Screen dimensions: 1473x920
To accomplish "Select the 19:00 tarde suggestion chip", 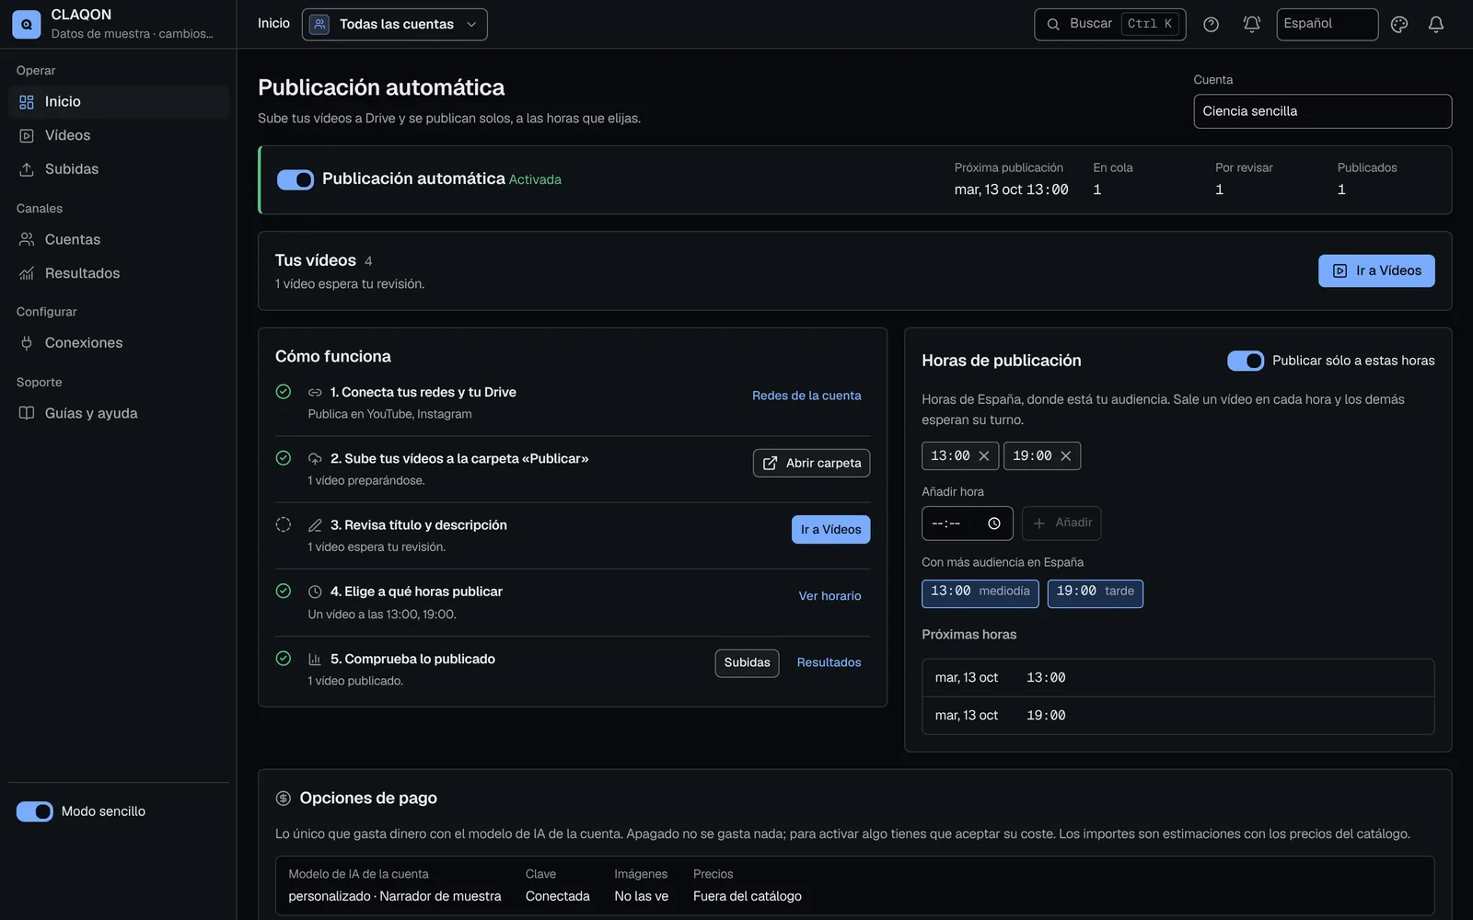I will pos(1095,593).
